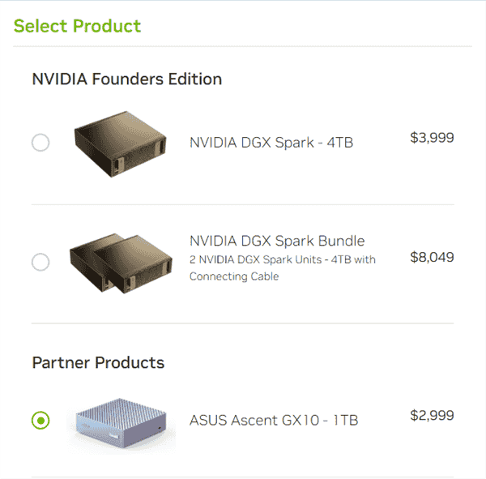Click the green 'Select Product' heading
This screenshot has height=479, width=486.
point(78,26)
